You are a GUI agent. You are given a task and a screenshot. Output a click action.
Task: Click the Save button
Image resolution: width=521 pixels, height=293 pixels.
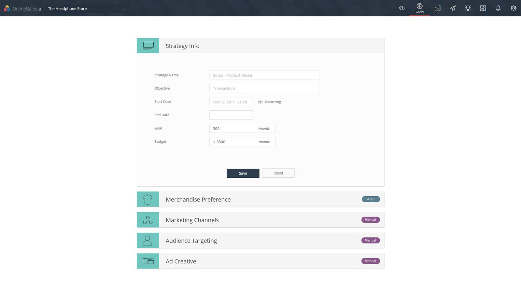click(243, 173)
